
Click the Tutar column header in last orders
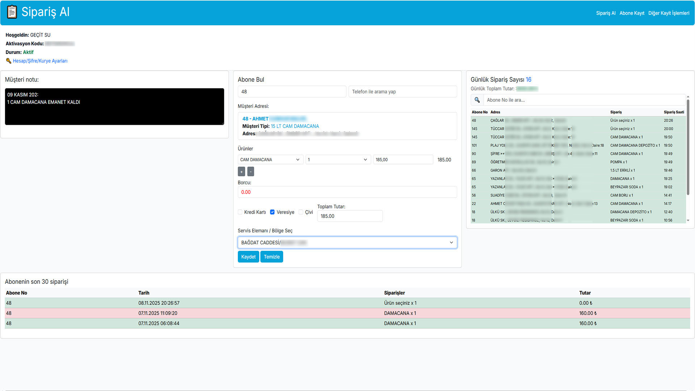tap(585, 293)
